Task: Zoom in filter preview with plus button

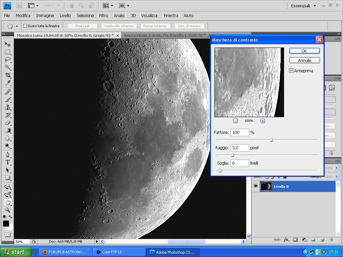Action: pos(263,121)
